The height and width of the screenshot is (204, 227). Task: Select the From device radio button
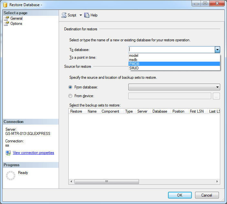[x=70, y=96]
